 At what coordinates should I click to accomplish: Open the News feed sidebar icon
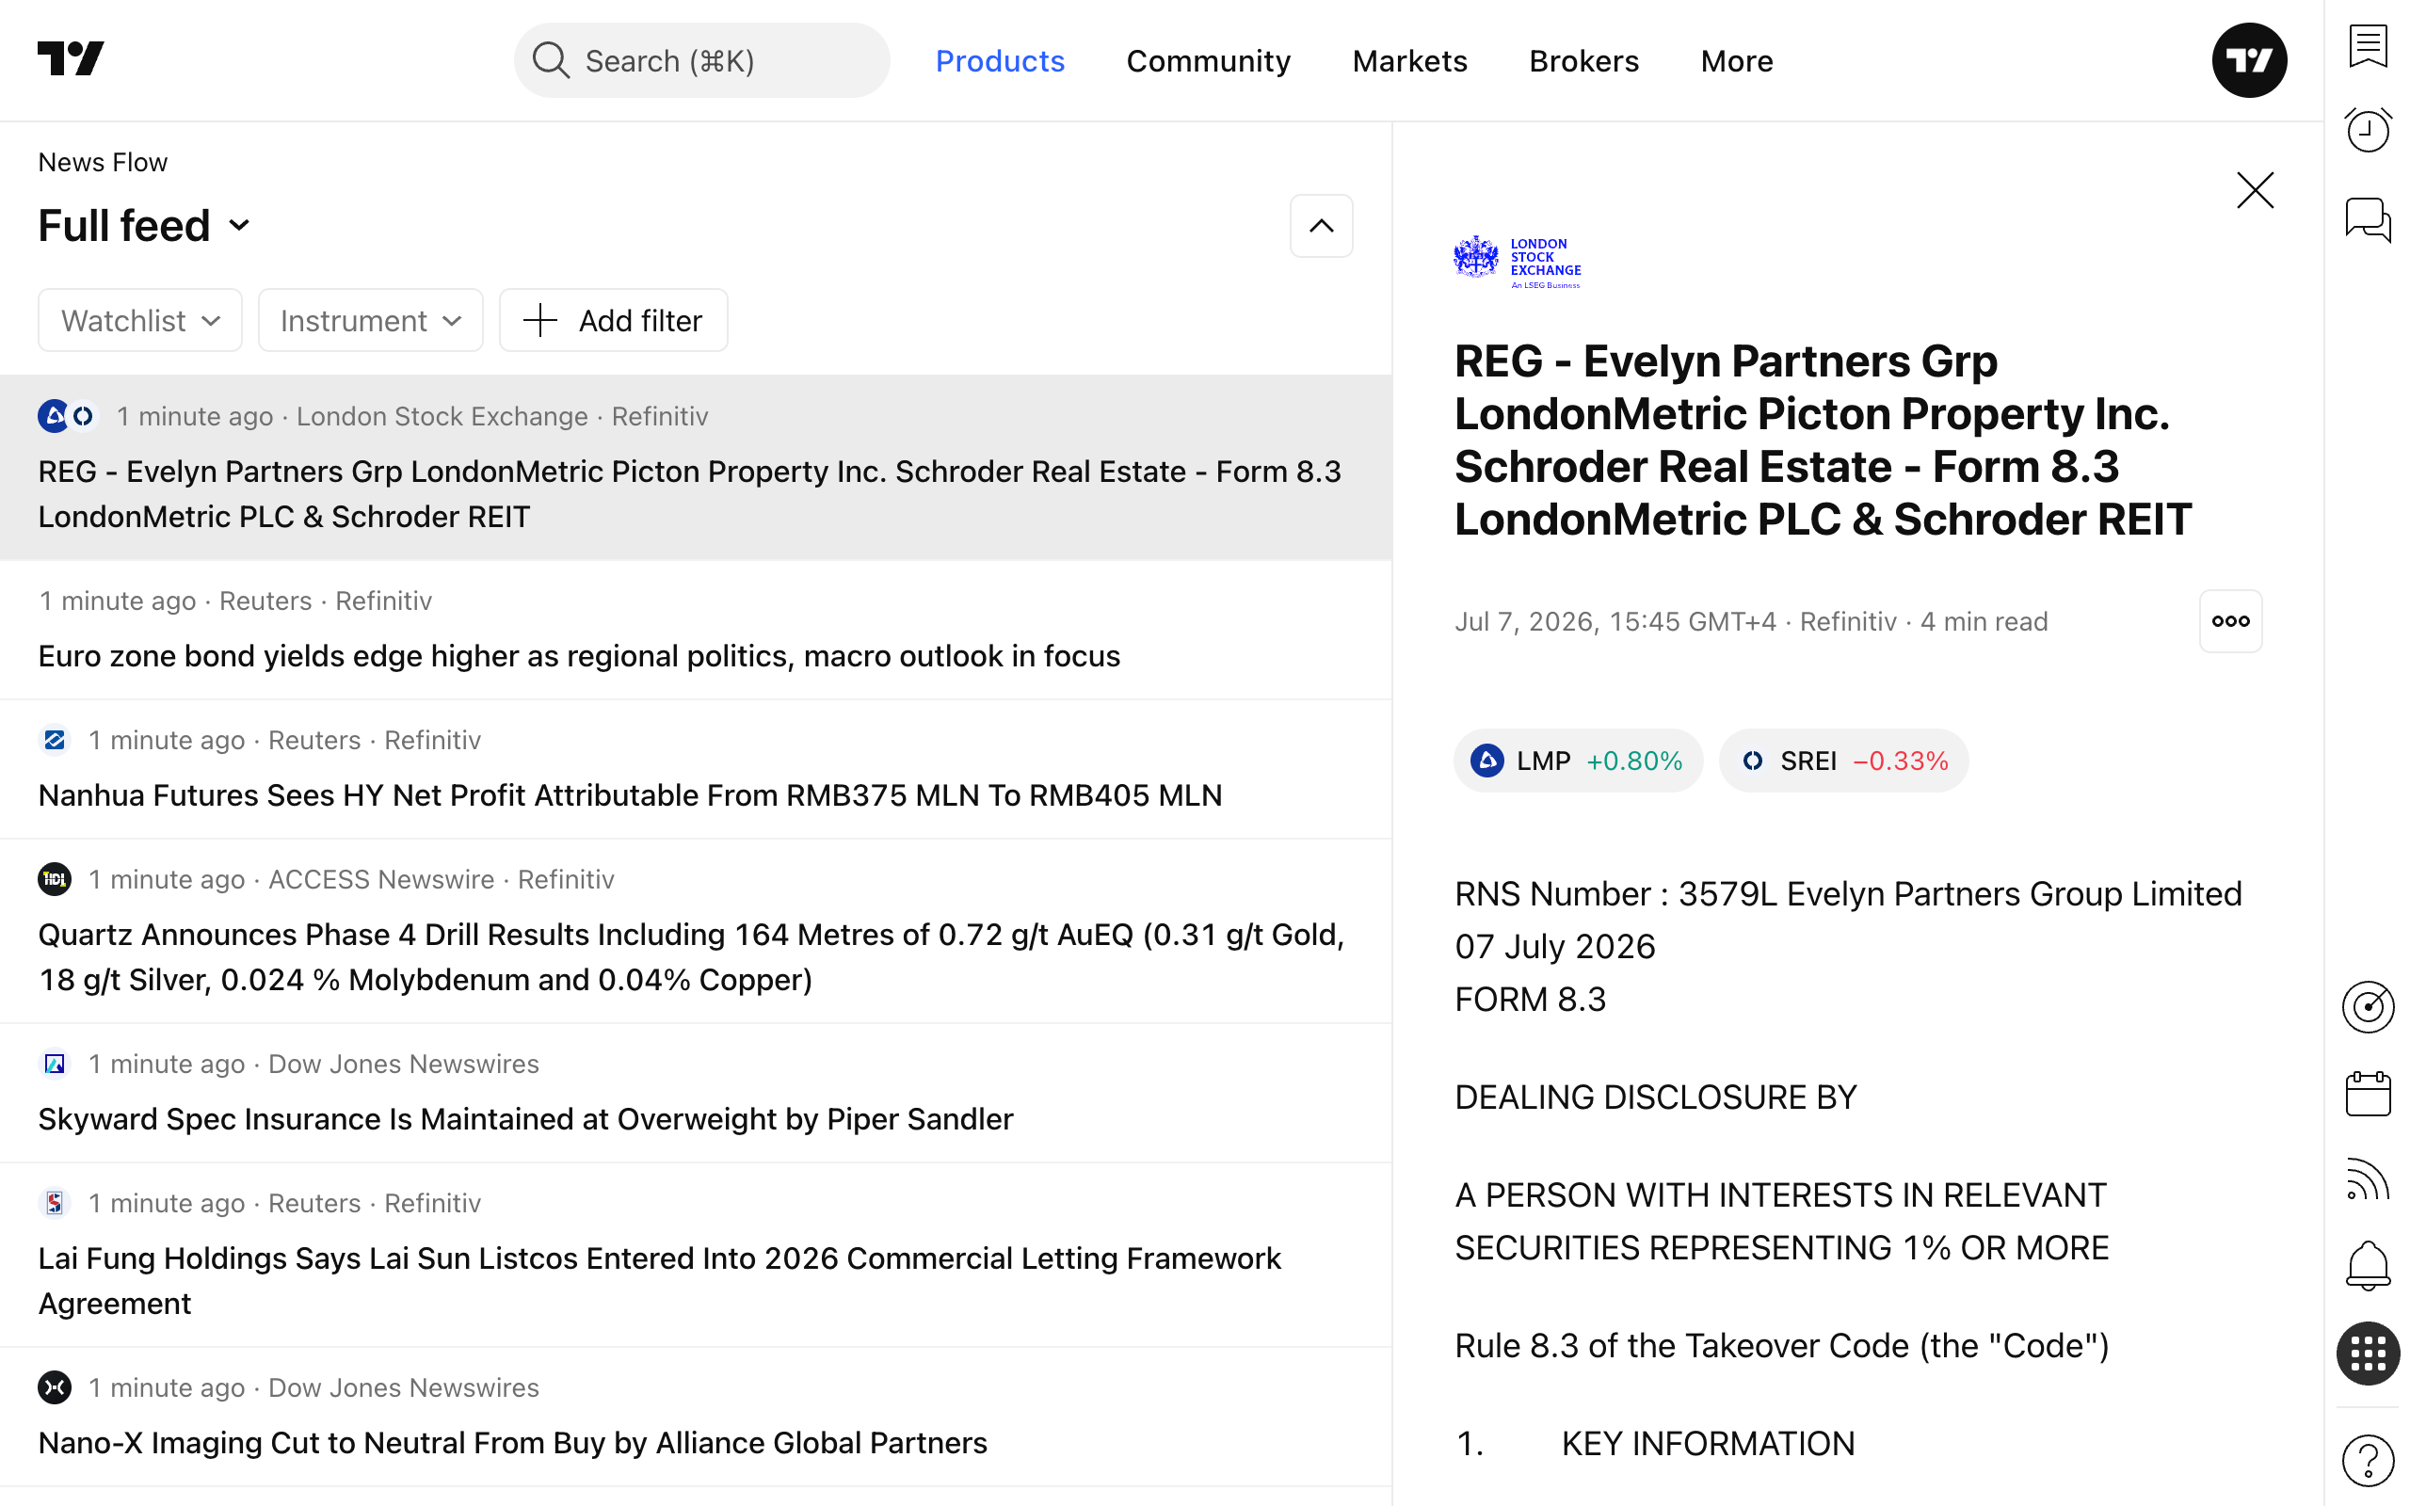(2368, 1180)
